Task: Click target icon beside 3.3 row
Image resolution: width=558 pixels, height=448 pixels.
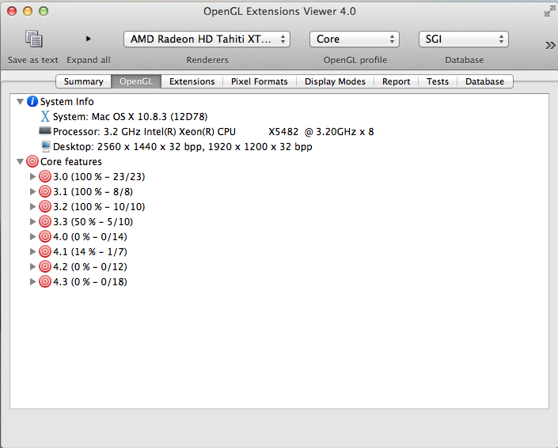Action: coord(45,221)
